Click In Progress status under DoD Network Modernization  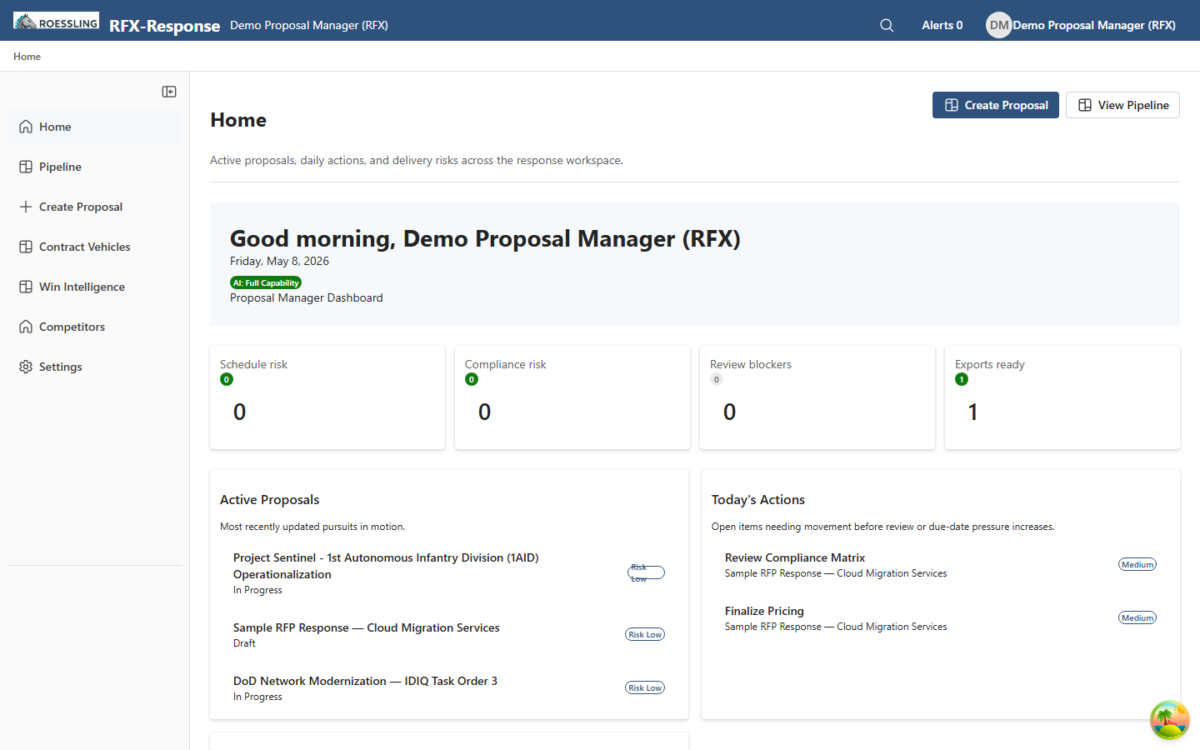257,697
